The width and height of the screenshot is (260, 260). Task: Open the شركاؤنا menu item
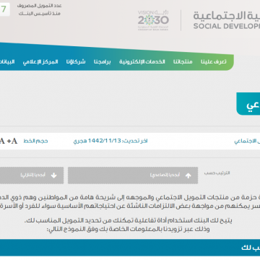76,62
